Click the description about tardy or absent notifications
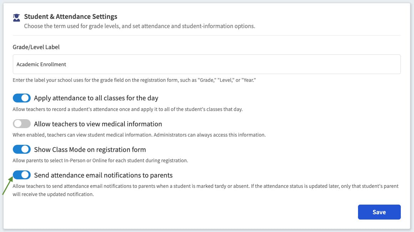The width and height of the screenshot is (414, 232). click(205, 190)
